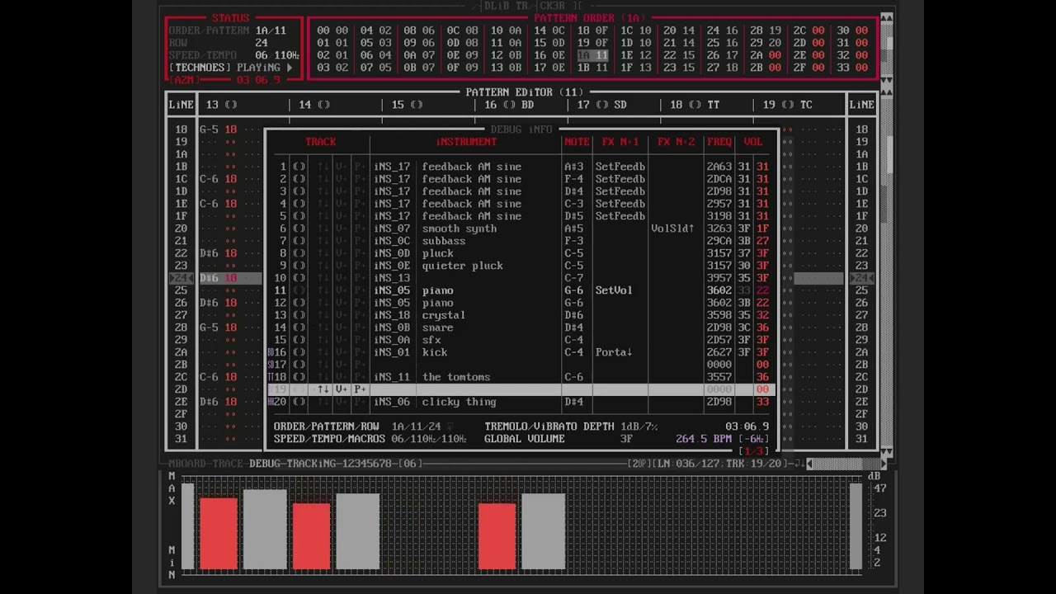Click the TRACK column header
1056x594 pixels.
(321, 142)
